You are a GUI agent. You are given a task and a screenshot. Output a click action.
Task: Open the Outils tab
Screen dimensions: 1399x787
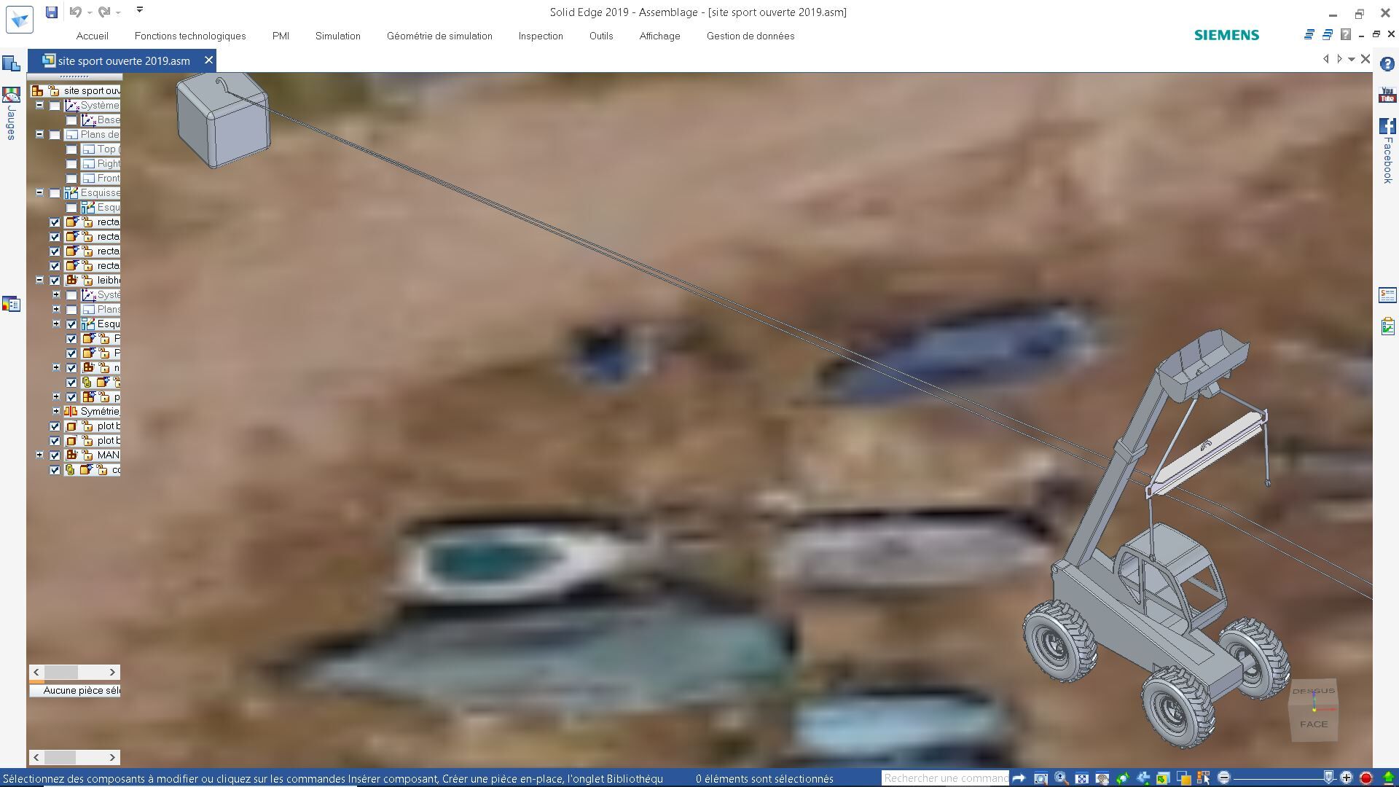click(601, 36)
